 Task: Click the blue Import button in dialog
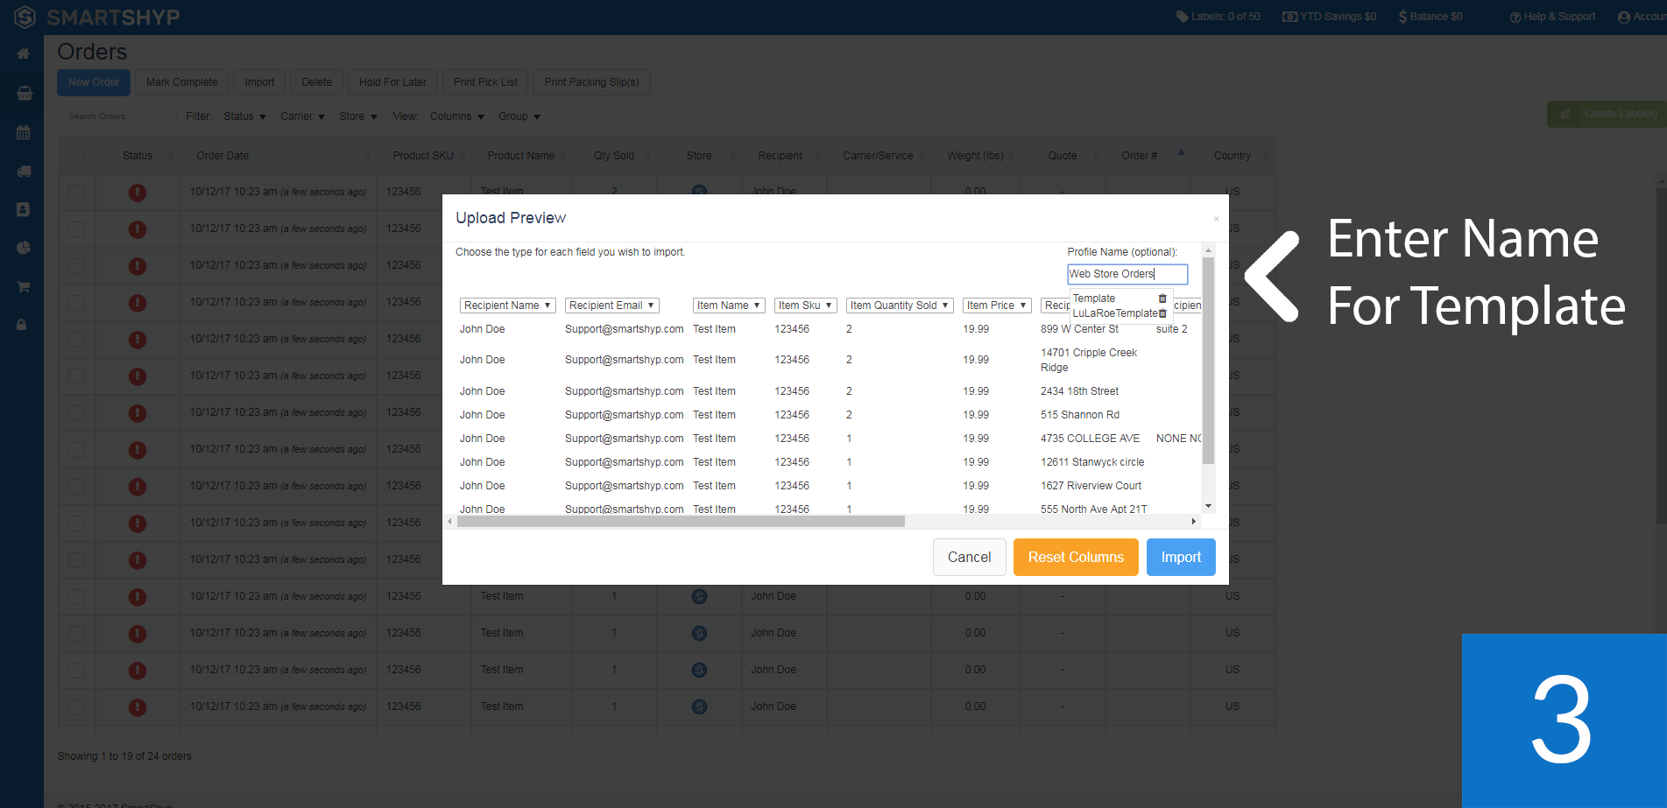1181,558
